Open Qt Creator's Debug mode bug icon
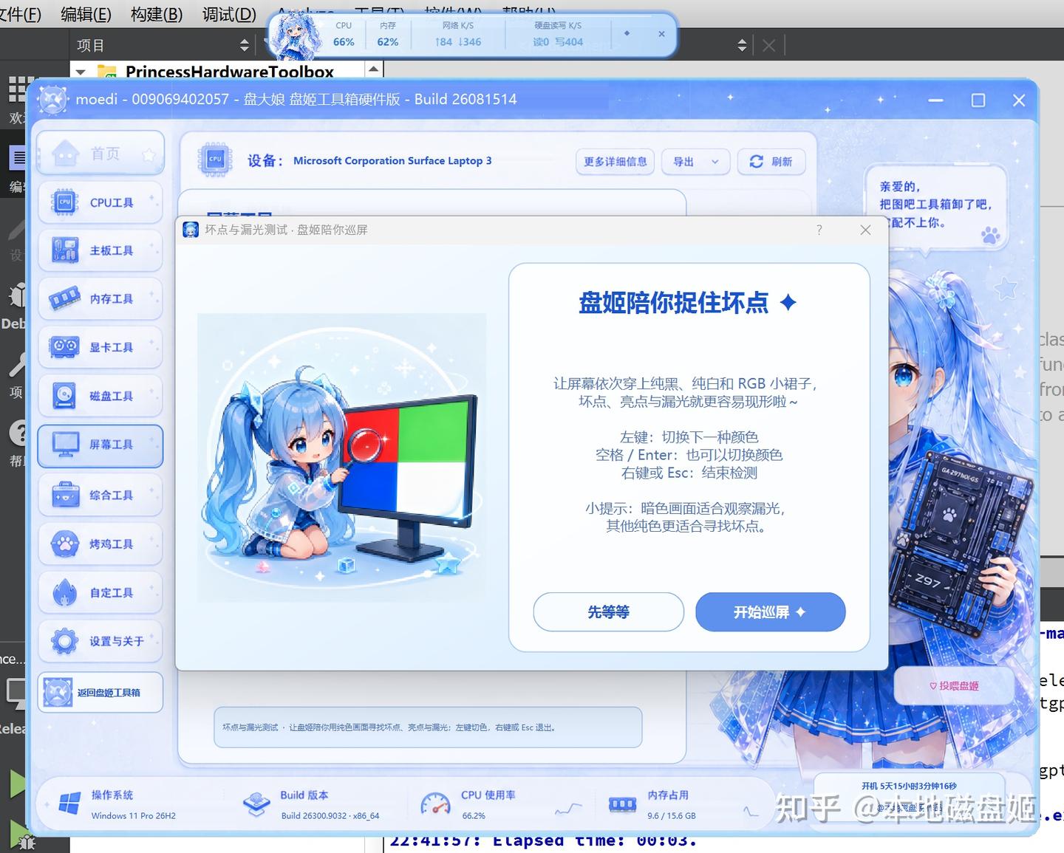1064x853 pixels. [x=16, y=295]
